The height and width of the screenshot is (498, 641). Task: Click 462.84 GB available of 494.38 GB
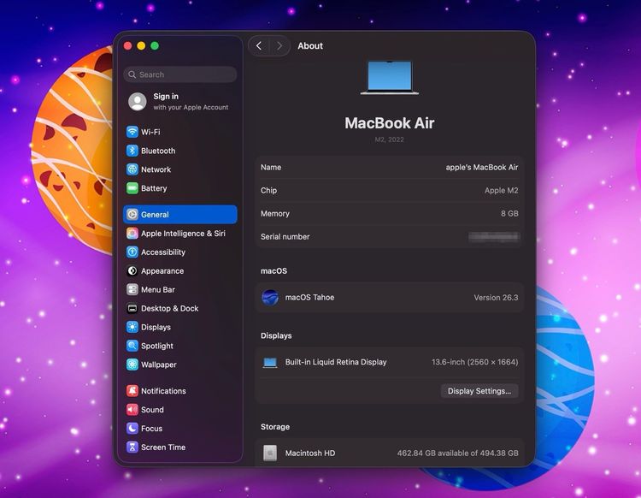[x=457, y=453]
